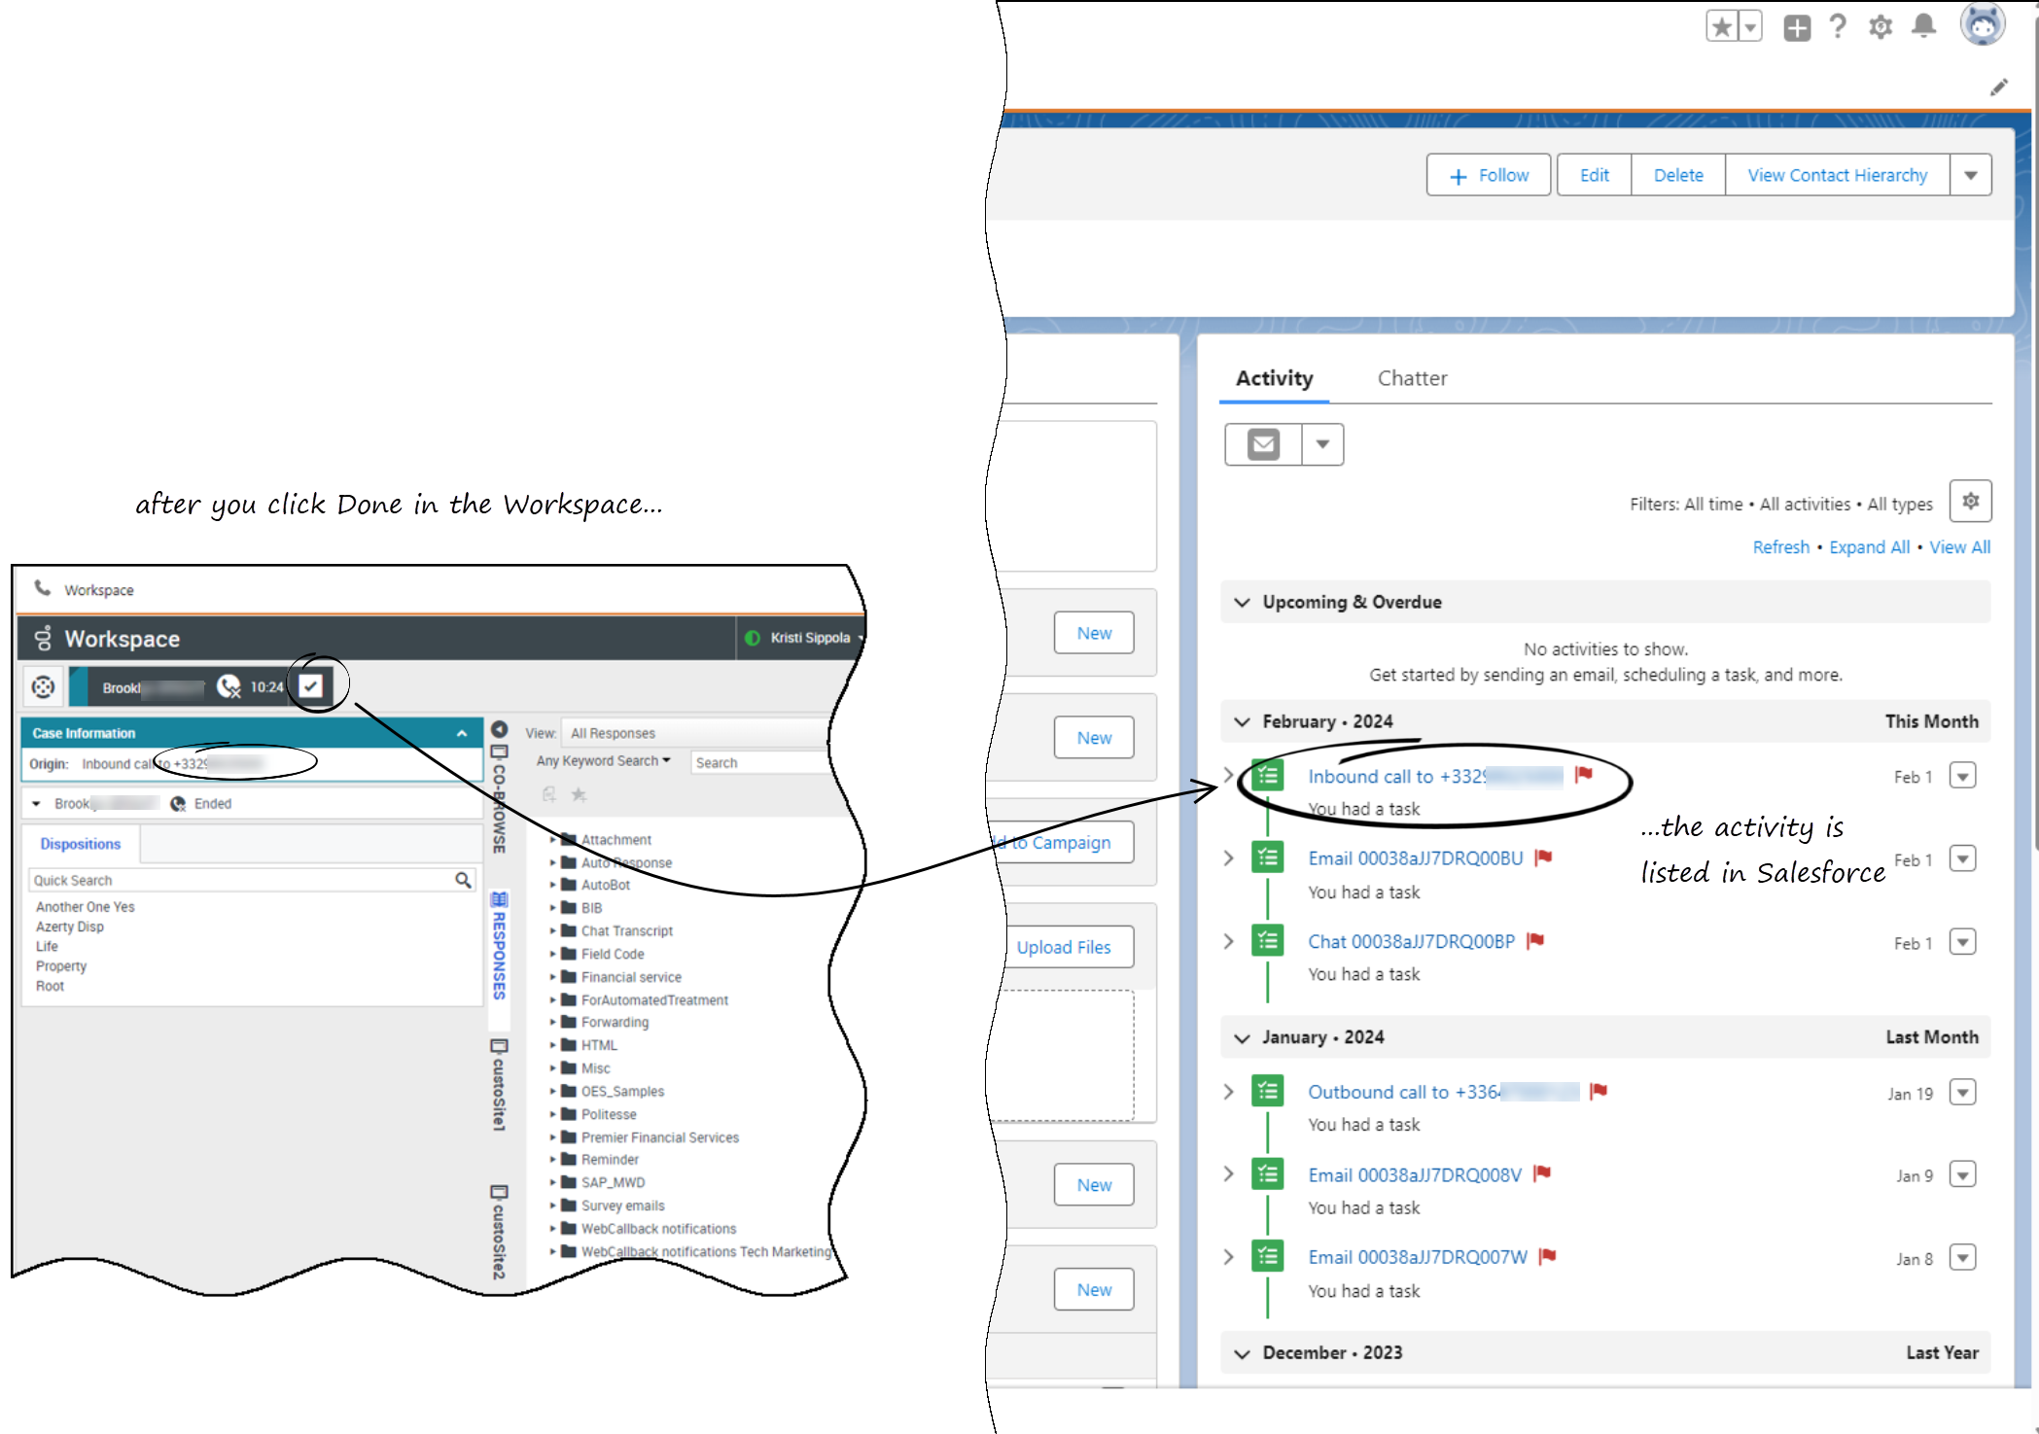
Task: Click the quick-create plus icon in the header
Action: [1796, 26]
